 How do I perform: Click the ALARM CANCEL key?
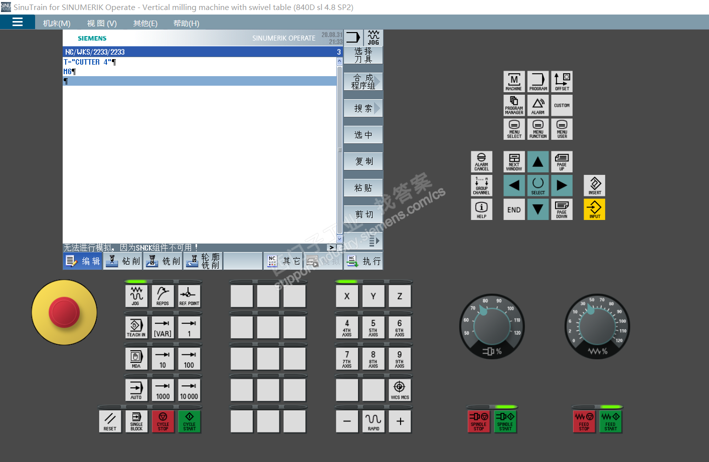tap(481, 162)
